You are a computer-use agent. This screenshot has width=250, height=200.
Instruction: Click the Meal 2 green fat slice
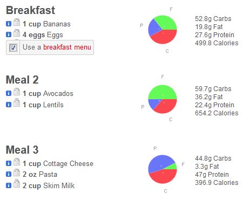click(x=163, y=93)
